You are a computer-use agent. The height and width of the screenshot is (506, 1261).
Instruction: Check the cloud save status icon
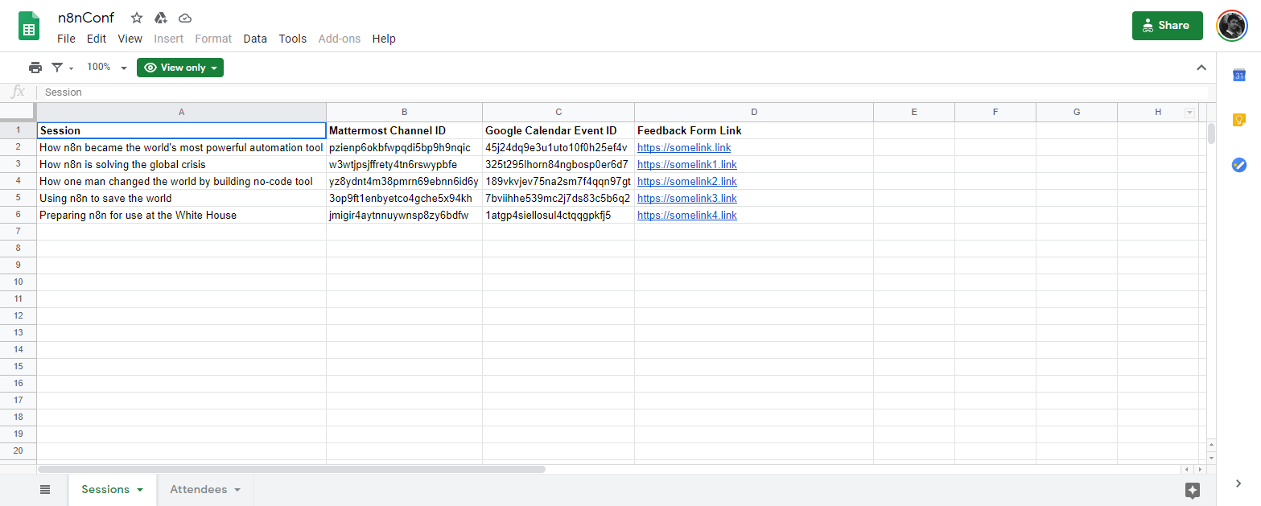[185, 18]
